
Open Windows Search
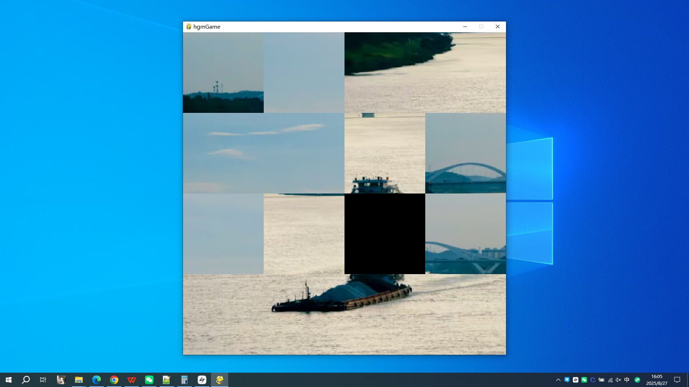(x=25, y=380)
